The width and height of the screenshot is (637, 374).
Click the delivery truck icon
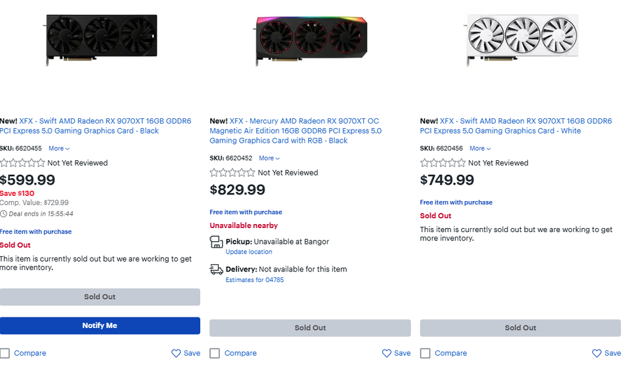[x=216, y=269]
